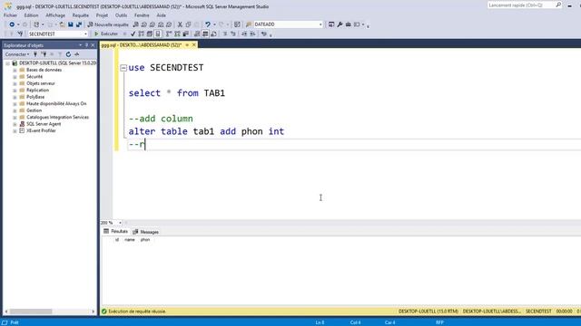Click the Save All icon

point(79,24)
